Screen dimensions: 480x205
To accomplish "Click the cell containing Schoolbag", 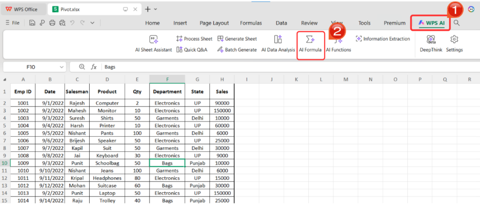I will [107, 163].
